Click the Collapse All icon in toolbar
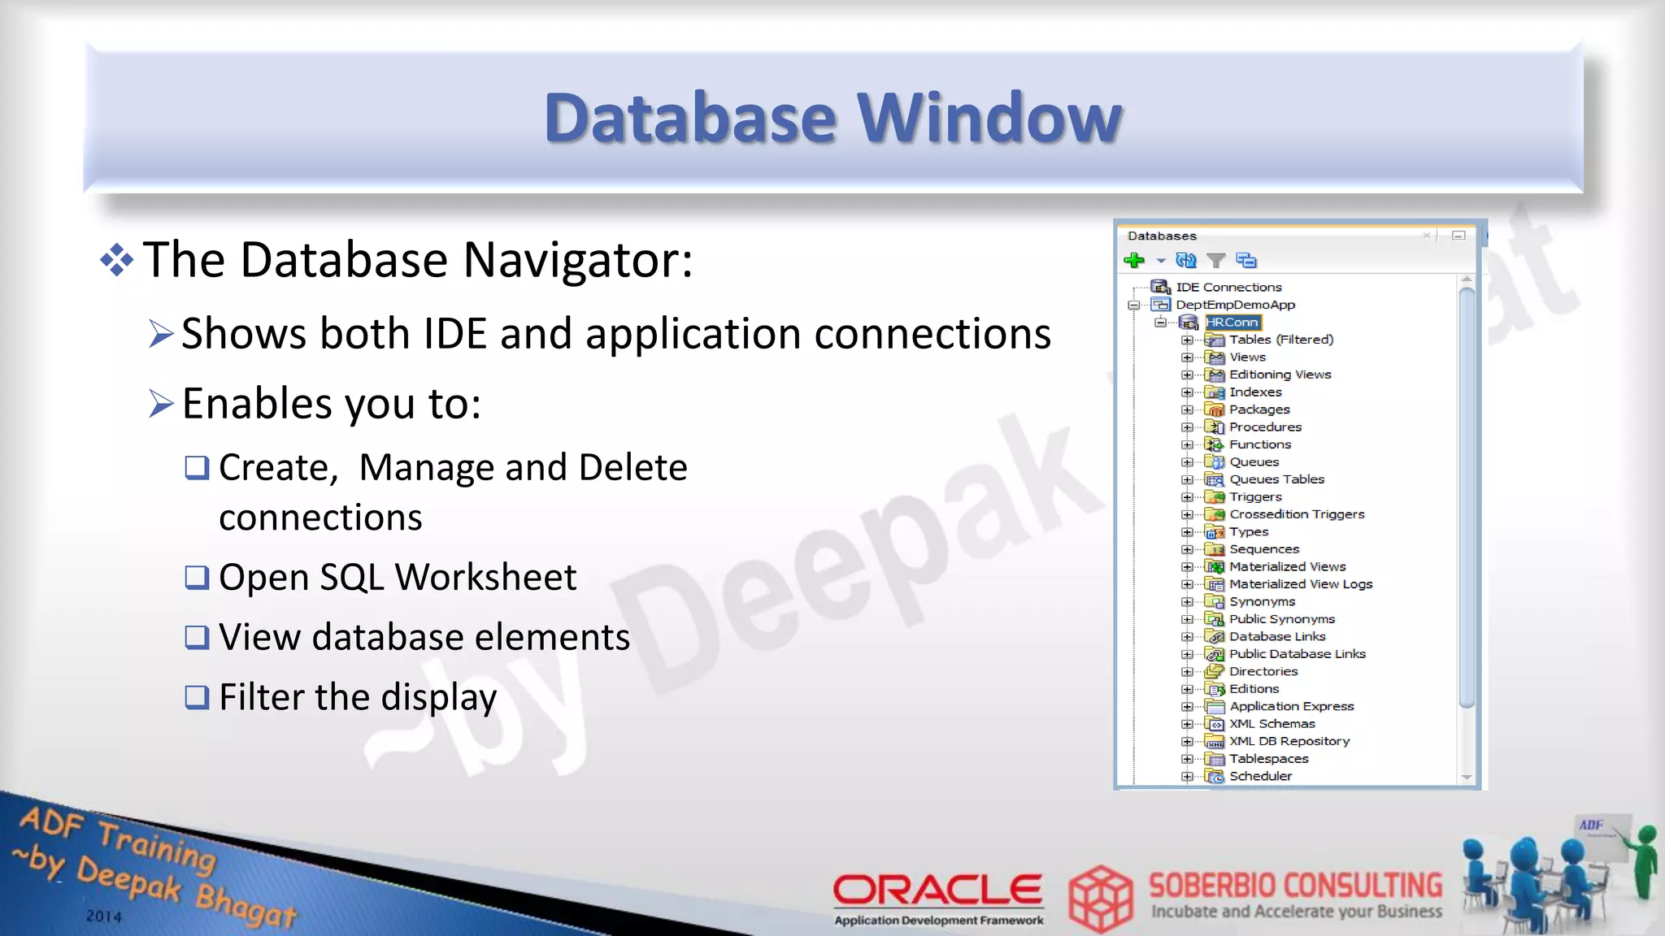The width and height of the screenshot is (1665, 936). click(1246, 260)
